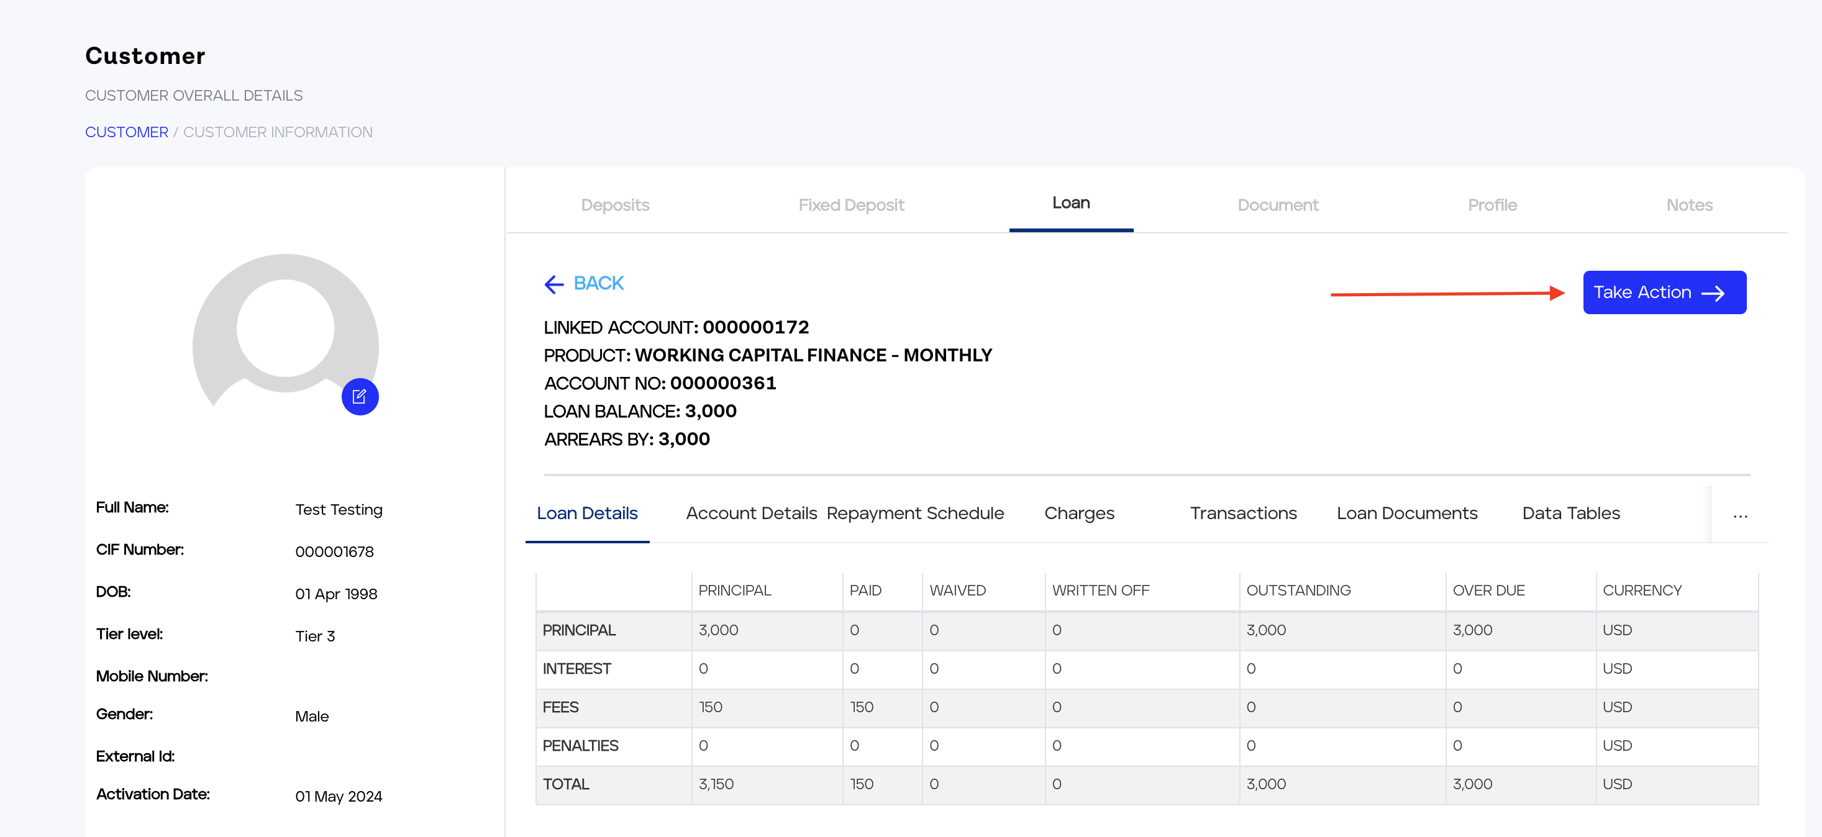Click the edit profile photo icon
The image size is (1822, 837).
tap(360, 397)
